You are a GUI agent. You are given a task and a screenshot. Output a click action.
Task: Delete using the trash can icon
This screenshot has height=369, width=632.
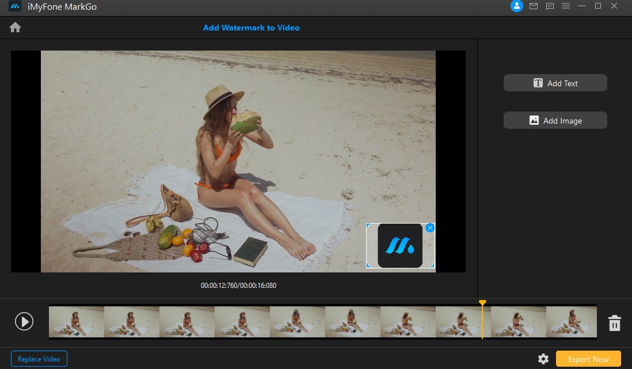pyautogui.click(x=614, y=322)
